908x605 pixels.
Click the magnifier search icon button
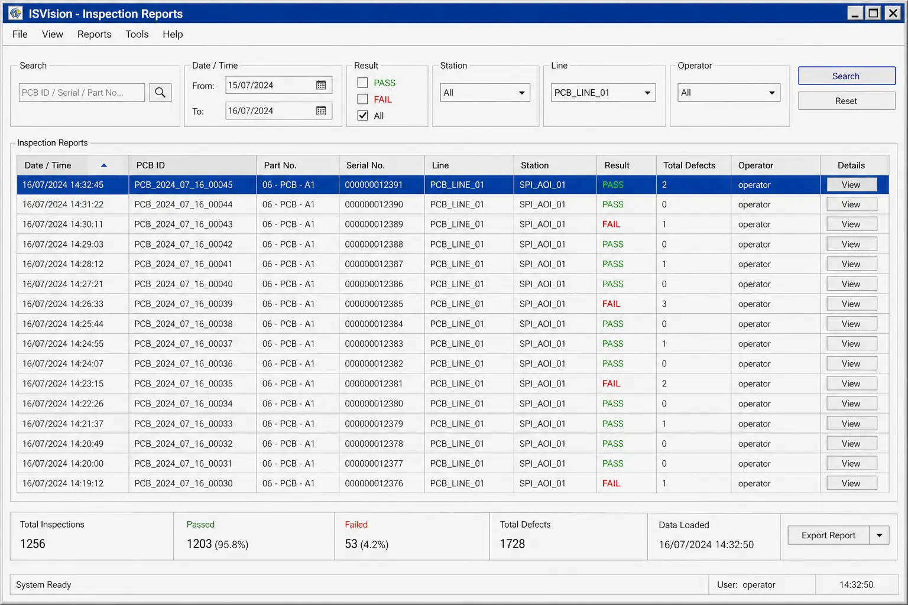pos(160,92)
